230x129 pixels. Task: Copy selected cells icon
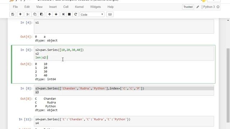(35, 14)
